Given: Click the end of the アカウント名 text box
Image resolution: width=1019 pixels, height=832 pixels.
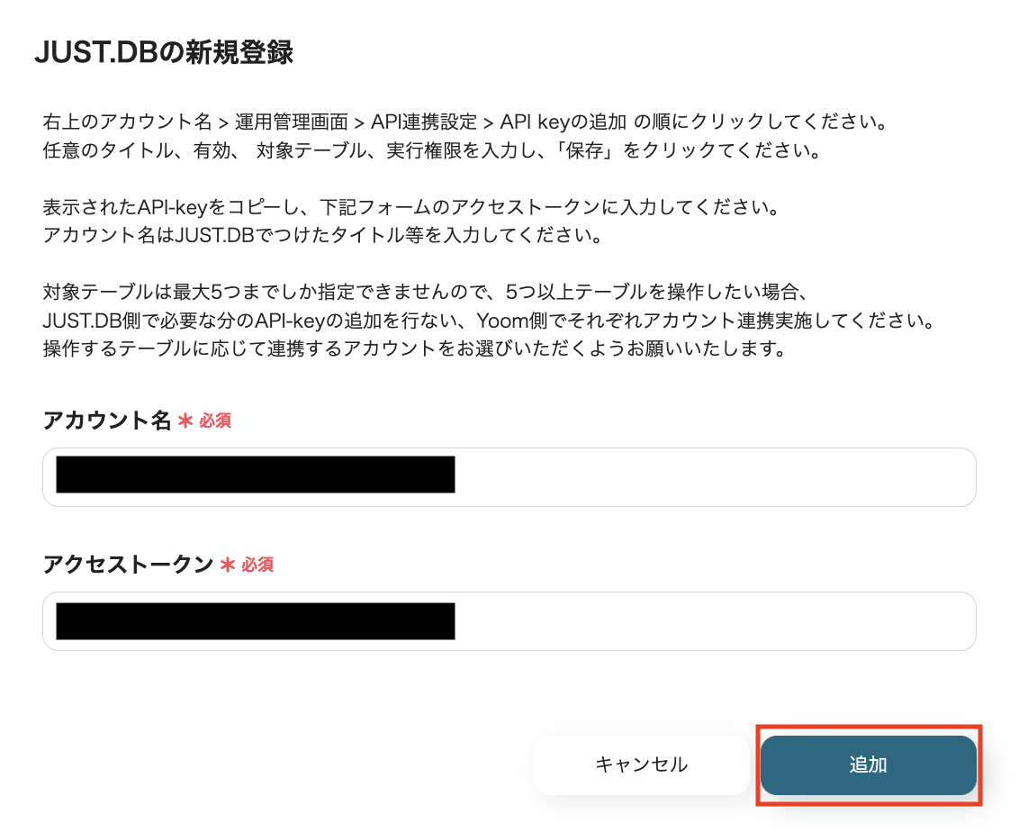Looking at the screenshot, I should [x=945, y=476].
